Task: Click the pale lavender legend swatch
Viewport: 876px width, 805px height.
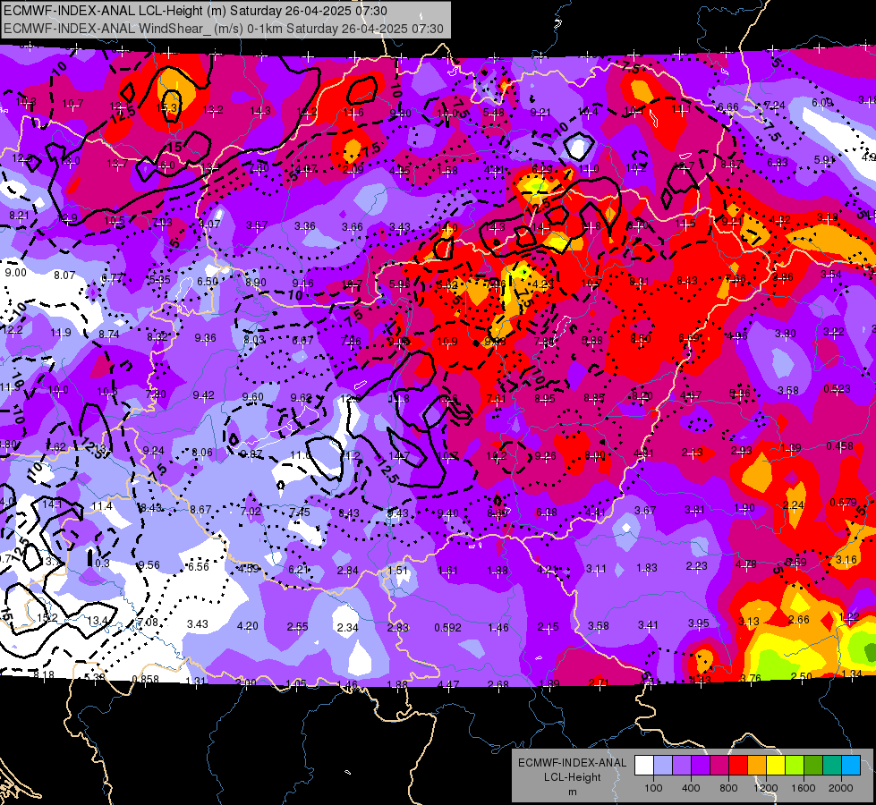Action: coord(663,766)
